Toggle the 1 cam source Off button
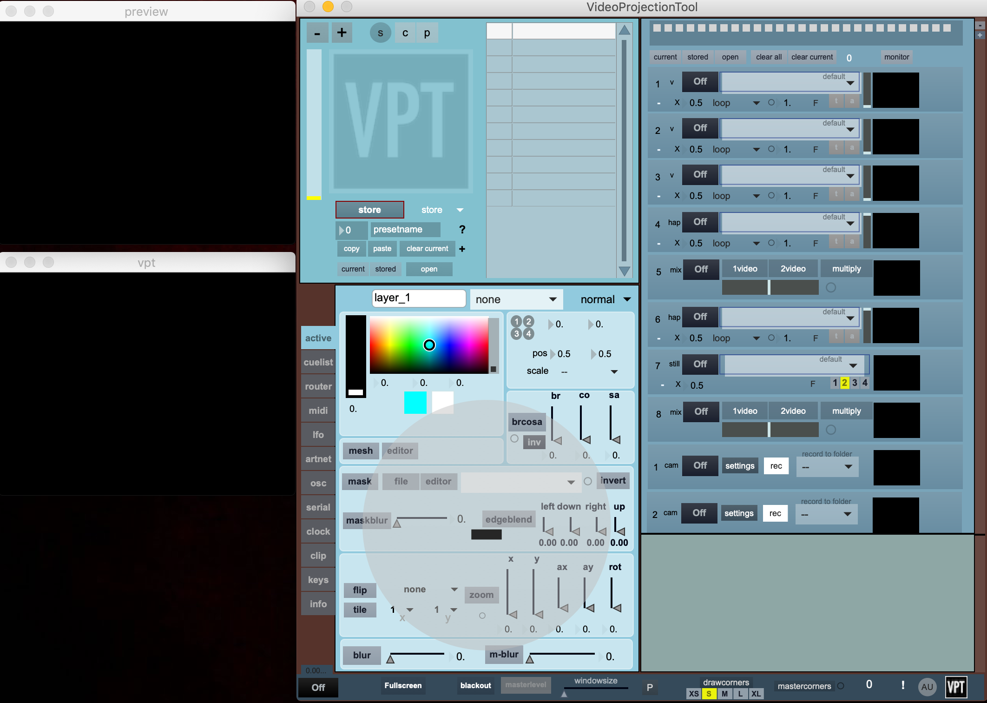The width and height of the screenshot is (987, 703). [x=700, y=465]
